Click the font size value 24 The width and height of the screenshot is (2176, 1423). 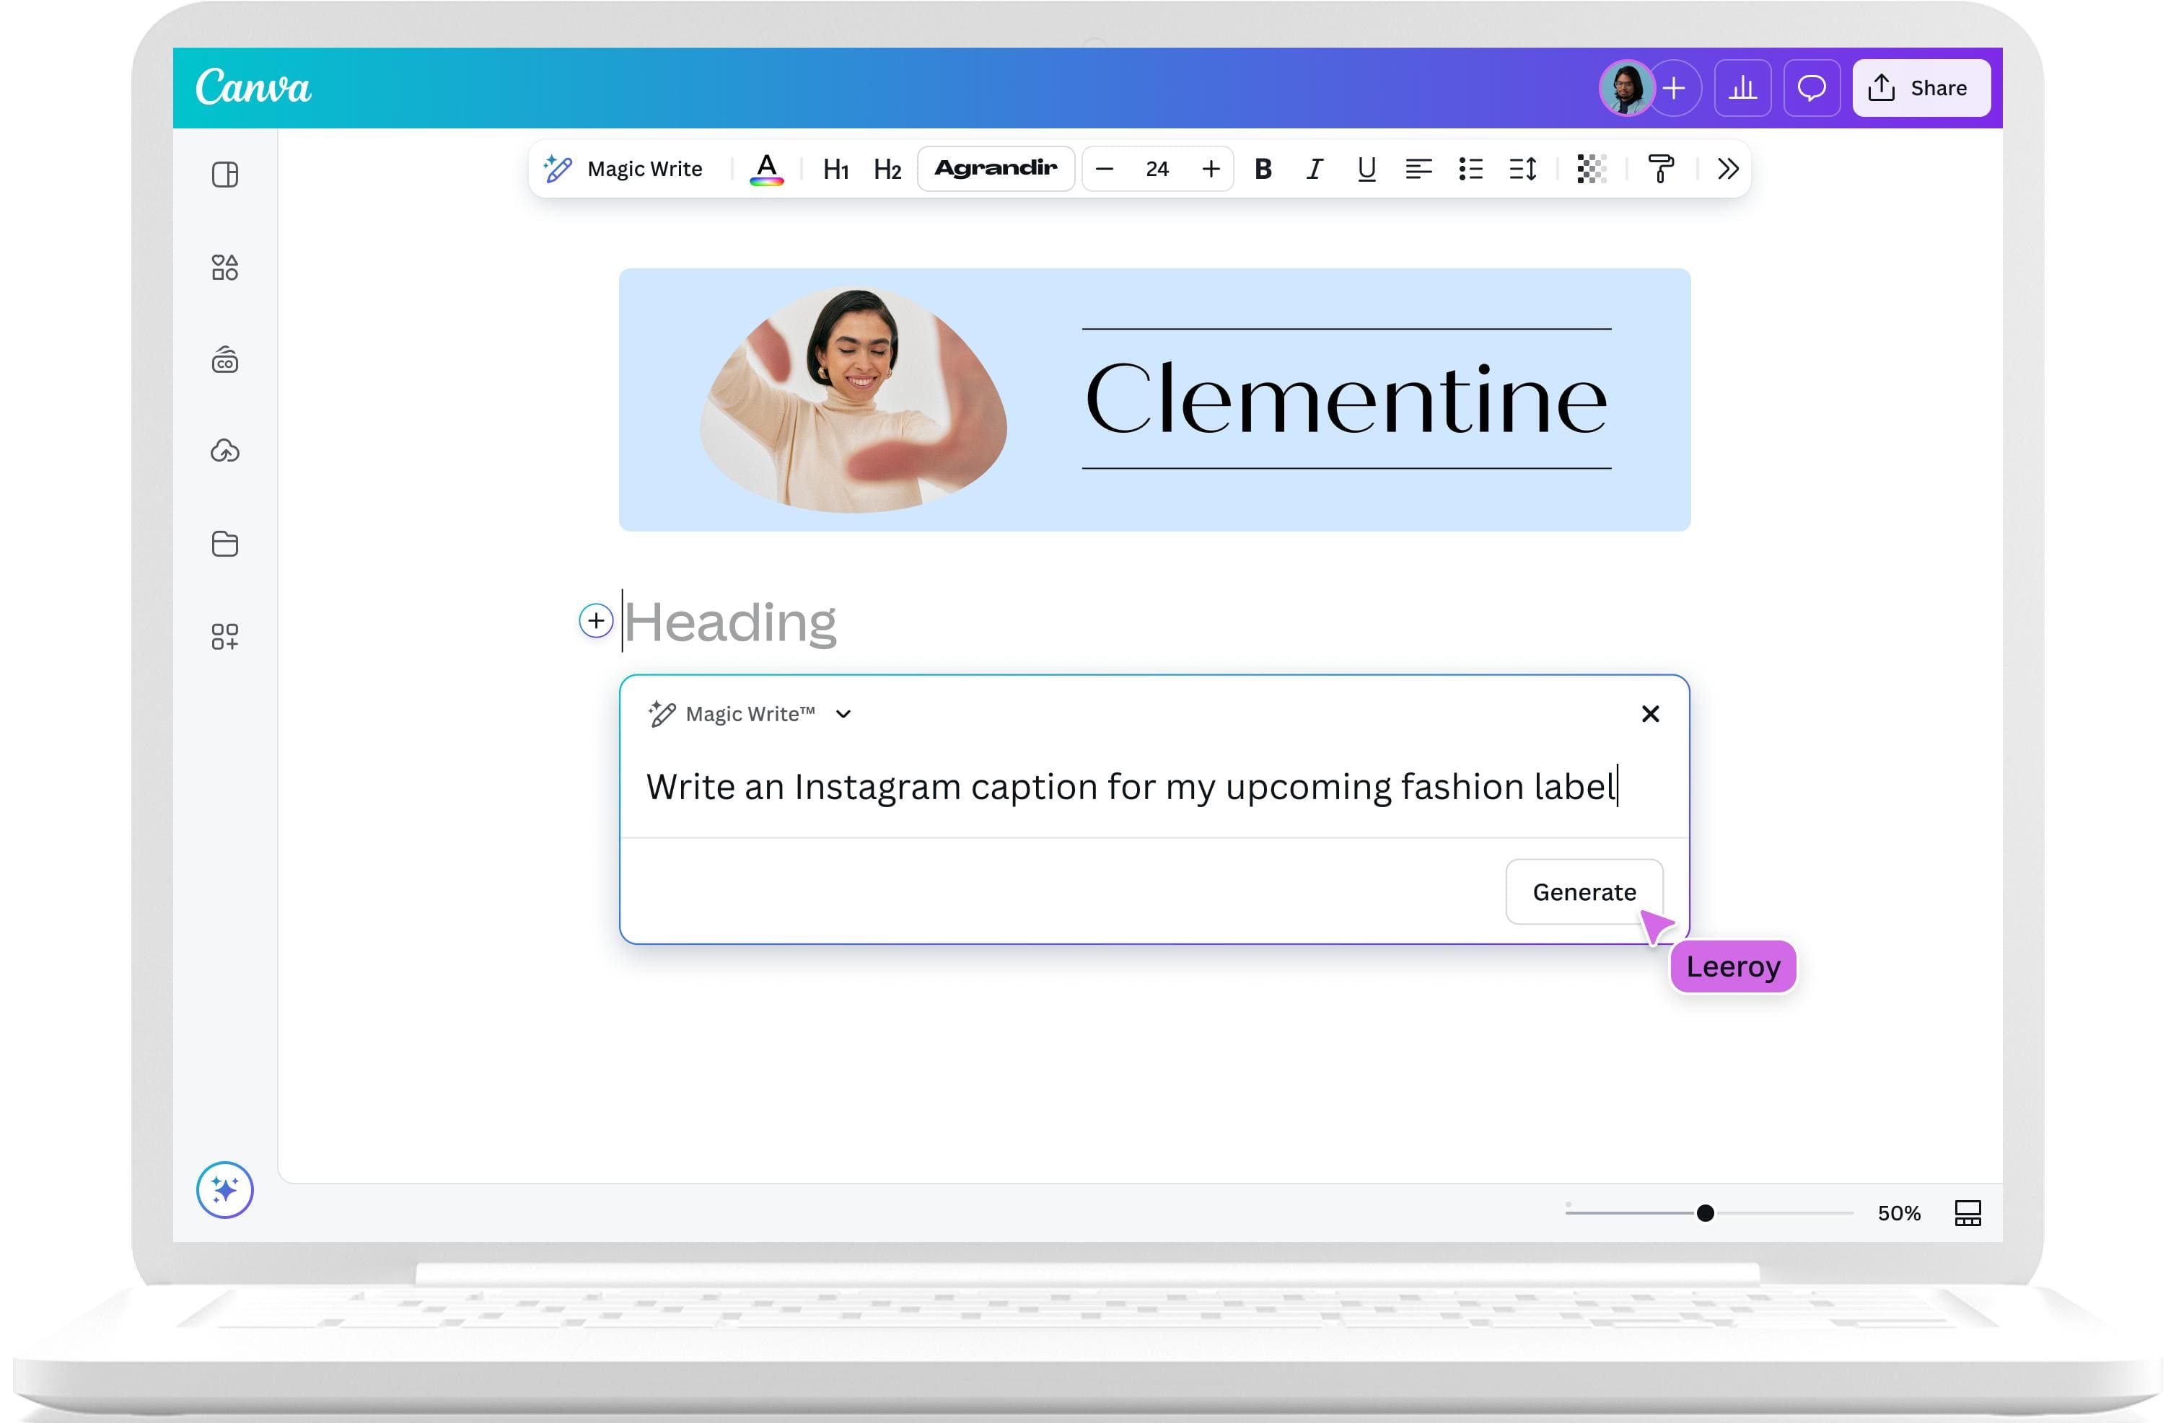1157,169
